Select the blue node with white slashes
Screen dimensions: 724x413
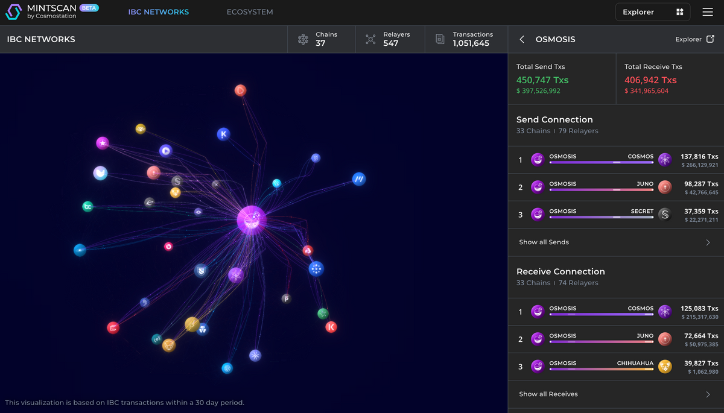point(359,179)
